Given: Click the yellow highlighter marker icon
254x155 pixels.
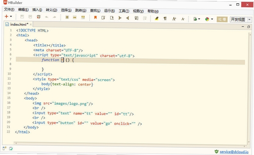Looking at the screenshot, I should (157, 19).
